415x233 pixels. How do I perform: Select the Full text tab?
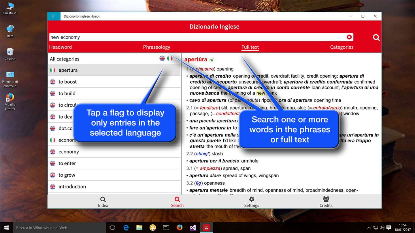point(250,47)
